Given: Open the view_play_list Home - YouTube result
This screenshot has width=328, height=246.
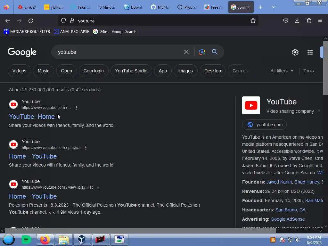Looking at the screenshot, I should [x=33, y=196].
